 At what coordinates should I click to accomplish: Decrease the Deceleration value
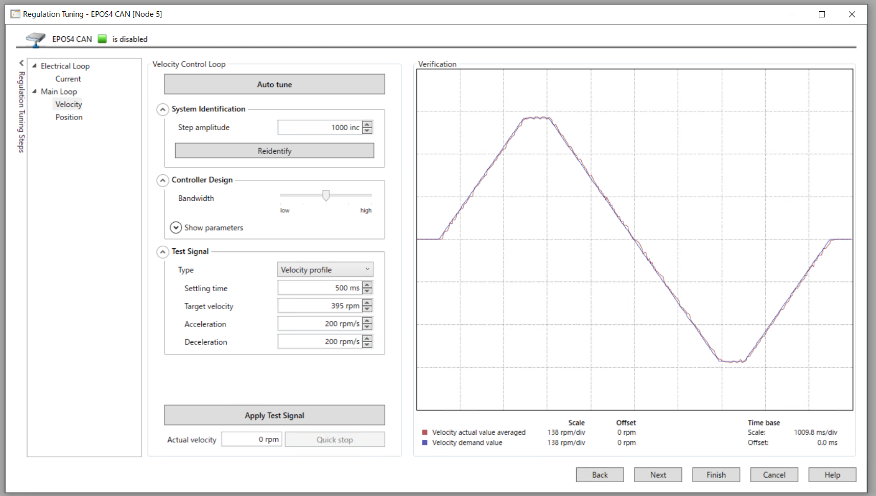pyautogui.click(x=367, y=345)
